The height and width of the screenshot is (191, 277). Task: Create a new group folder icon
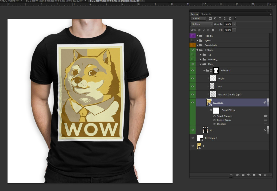coord(254,175)
